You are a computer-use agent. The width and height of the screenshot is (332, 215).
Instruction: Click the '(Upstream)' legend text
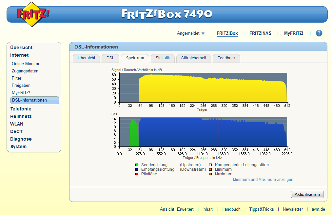(190, 165)
